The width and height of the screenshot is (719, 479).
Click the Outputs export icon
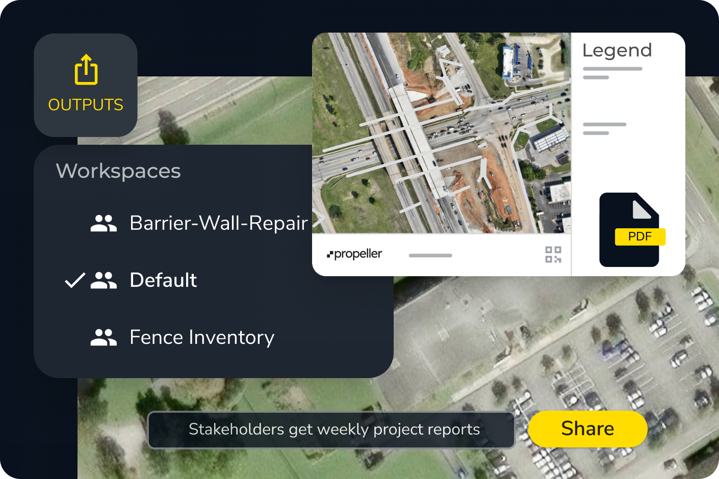click(x=86, y=70)
